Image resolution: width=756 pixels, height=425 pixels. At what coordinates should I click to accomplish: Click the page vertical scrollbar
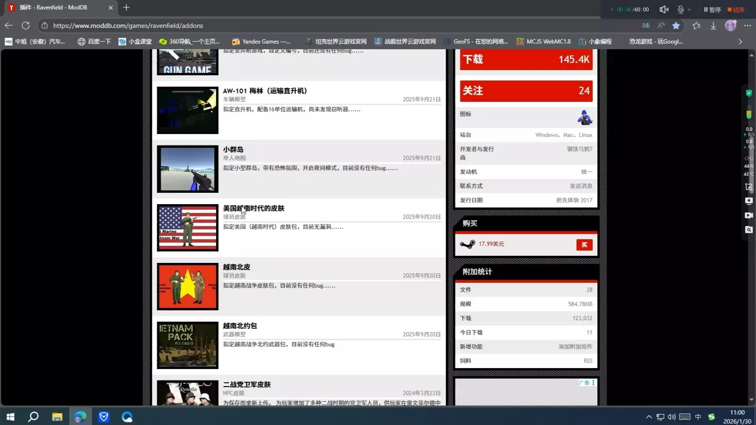pyautogui.click(x=751, y=227)
